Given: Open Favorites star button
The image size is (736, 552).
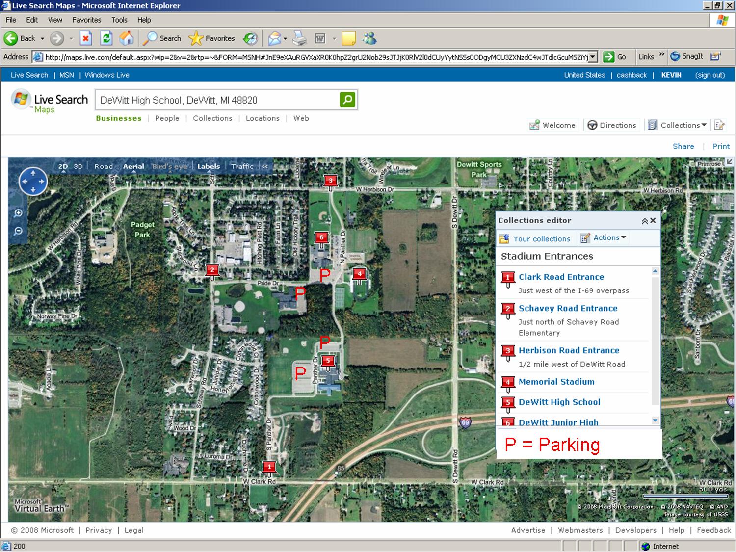Looking at the screenshot, I should tap(212, 38).
